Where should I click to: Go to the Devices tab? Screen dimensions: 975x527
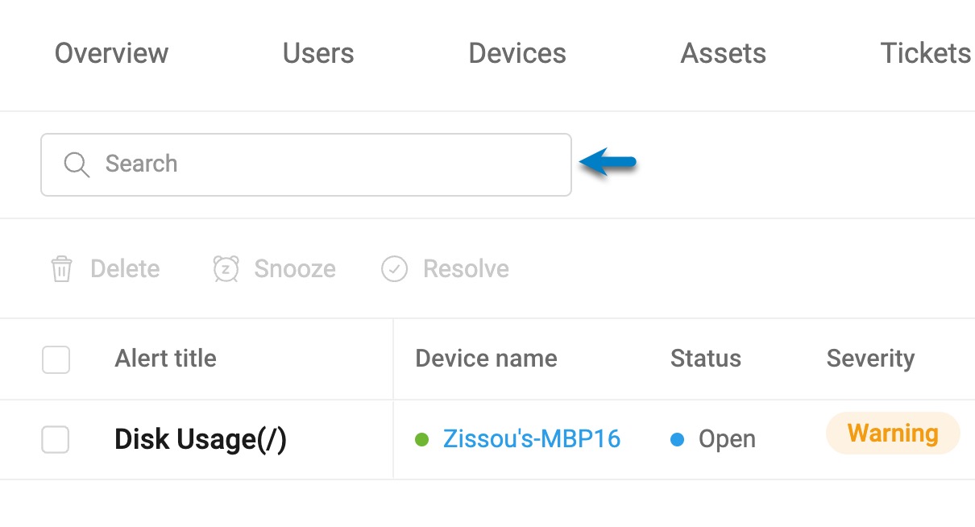click(x=517, y=53)
